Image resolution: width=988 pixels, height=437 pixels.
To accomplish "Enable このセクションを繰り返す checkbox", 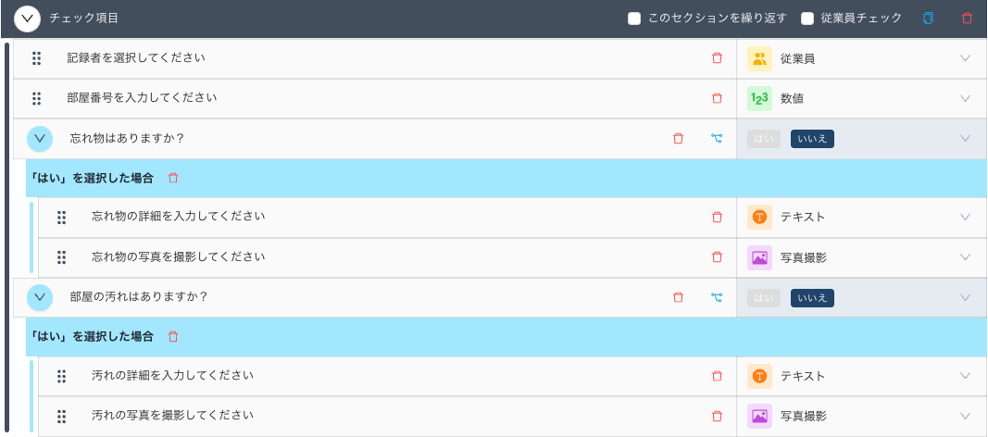I will click(634, 19).
